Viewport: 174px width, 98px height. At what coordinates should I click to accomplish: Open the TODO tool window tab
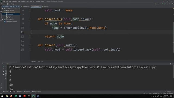click(6, 92)
